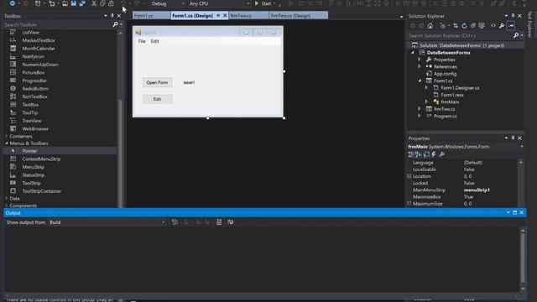
Task: Select TextBox control in Toolbox
Action: click(30, 105)
